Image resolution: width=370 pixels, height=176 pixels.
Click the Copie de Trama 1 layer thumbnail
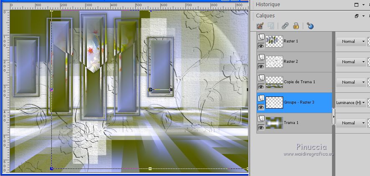pyautogui.click(x=274, y=82)
